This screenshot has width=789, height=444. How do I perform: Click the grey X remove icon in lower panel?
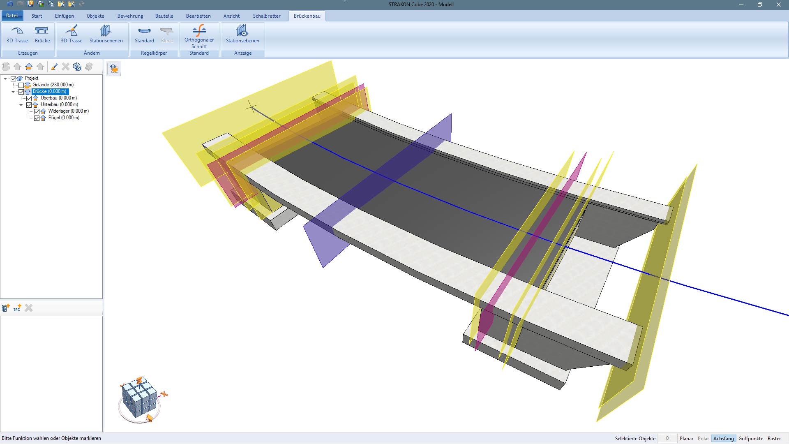tap(29, 308)
